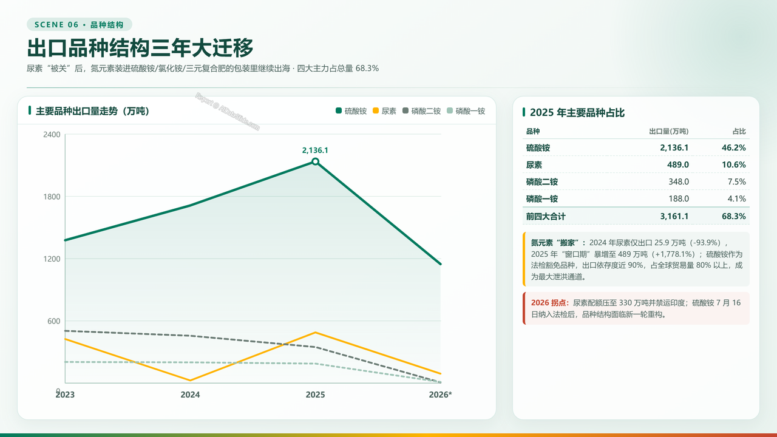The image size is (777, 437).
Task: Click the 硫酸铵 green legend swatch
Action: coord(339,110)
